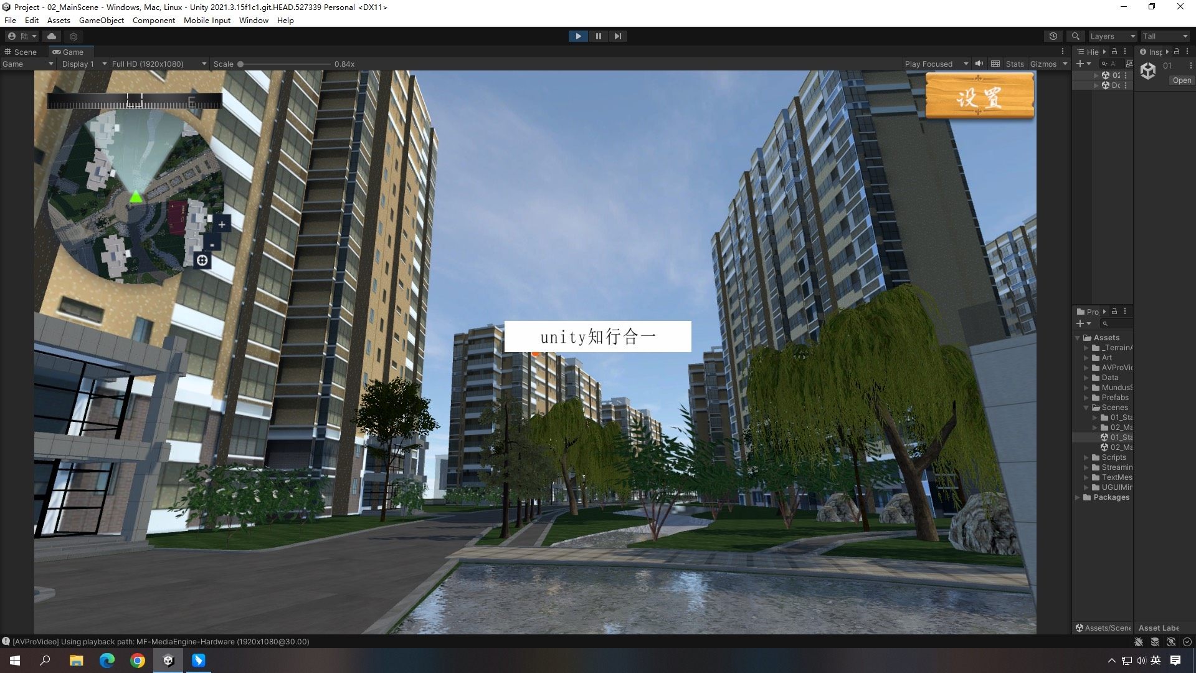Click the minimap zoom-in plus icon
The width and height of the screenshot is (1196, 673).
click(x=222, y=224)
